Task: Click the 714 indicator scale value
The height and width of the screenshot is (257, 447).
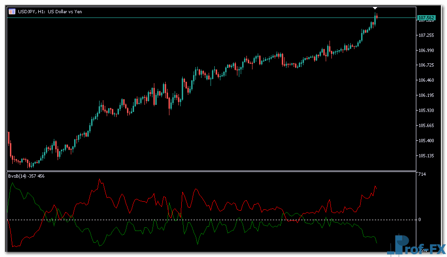Action: (x=422, y=175)
